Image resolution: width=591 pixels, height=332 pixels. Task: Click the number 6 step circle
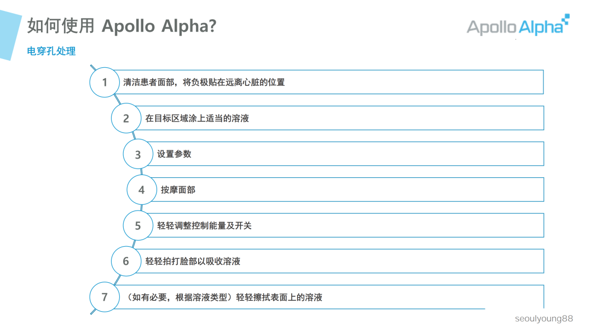[x=126, y=261]
